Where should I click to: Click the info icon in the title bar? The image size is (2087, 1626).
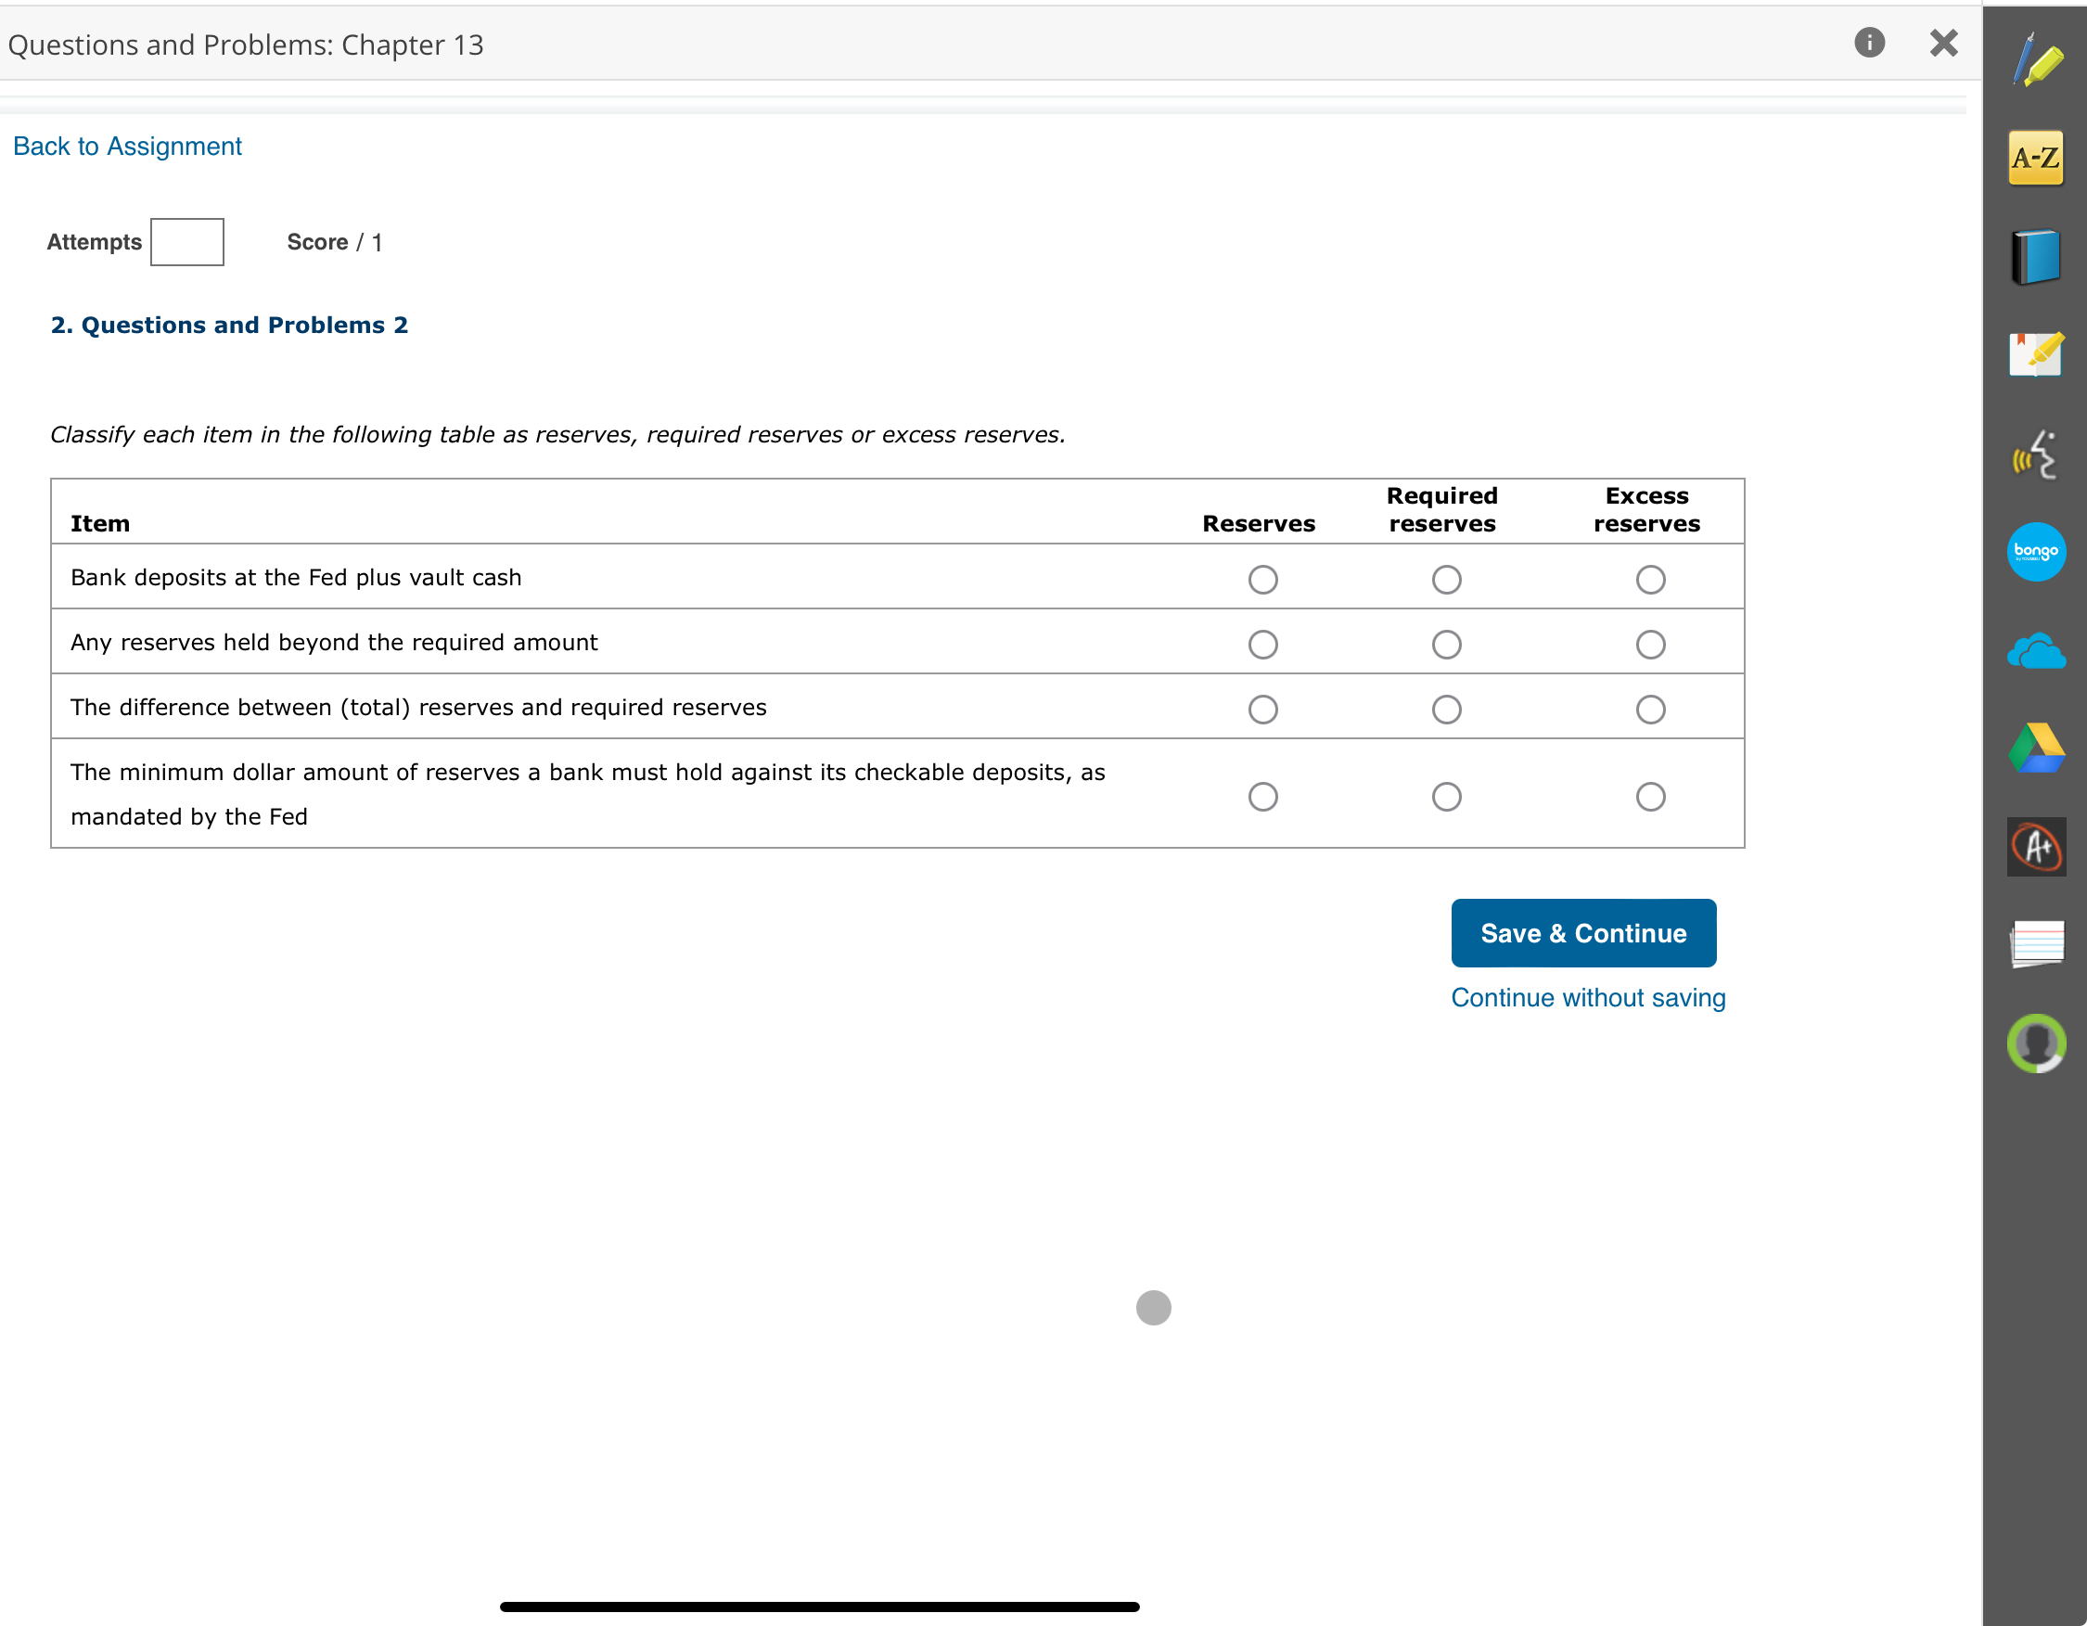pos(1870,43)
